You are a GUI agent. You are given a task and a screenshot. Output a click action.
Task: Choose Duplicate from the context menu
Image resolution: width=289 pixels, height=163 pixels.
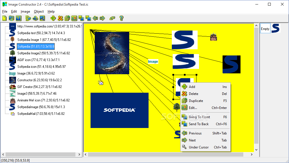coord(205,101)
